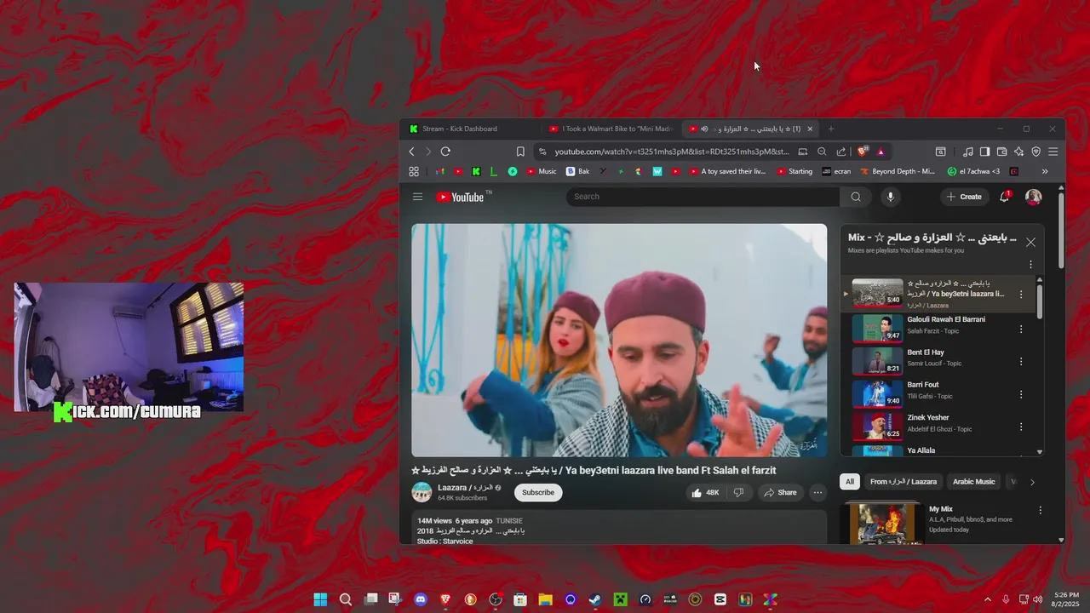Open the bookmarks bar apps grid icon
The width and height of the screenshot is (1090, 613).
coord(414,171)
